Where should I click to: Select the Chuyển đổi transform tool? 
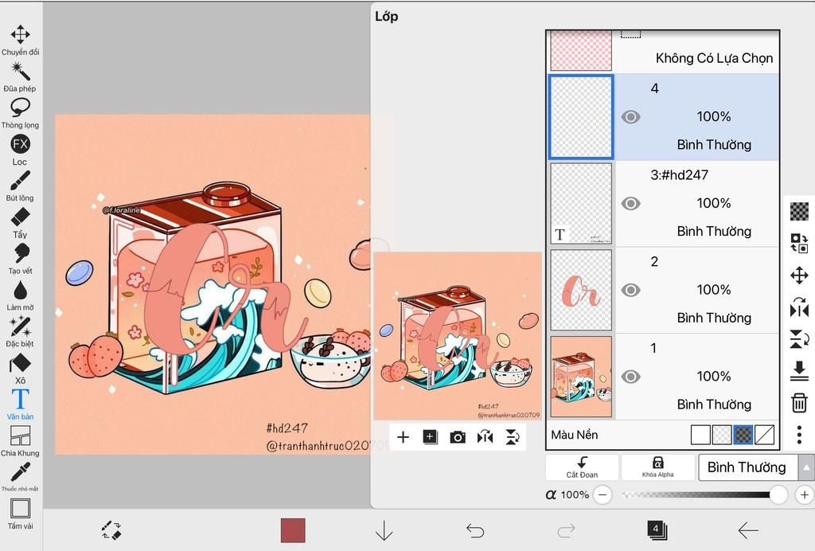click(x=20, y=40)
